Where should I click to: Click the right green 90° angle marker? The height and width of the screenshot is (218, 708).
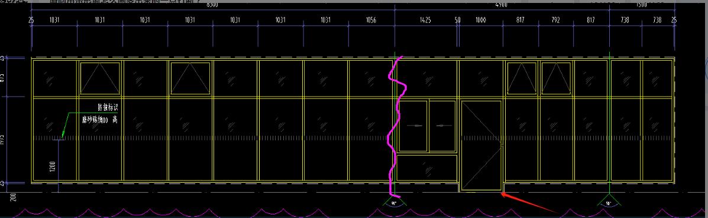[x=609, y=202]
